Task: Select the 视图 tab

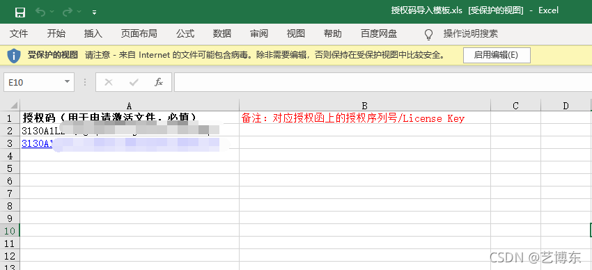Action: (295, 33)
